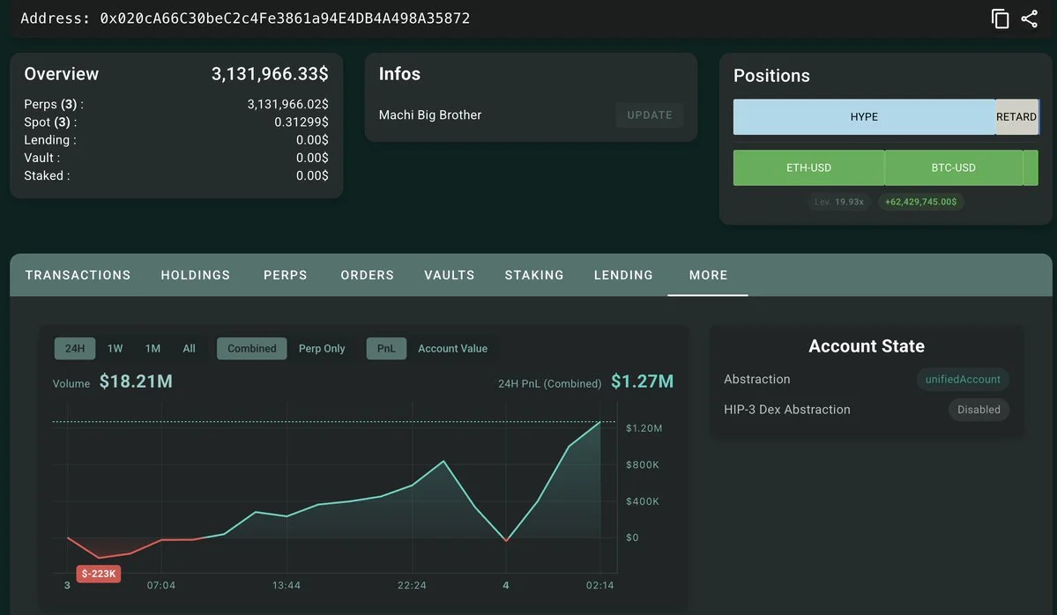Switch to the HOLDINGS tab
This screenshot has height=615, width=1057.
pos(196,275)
